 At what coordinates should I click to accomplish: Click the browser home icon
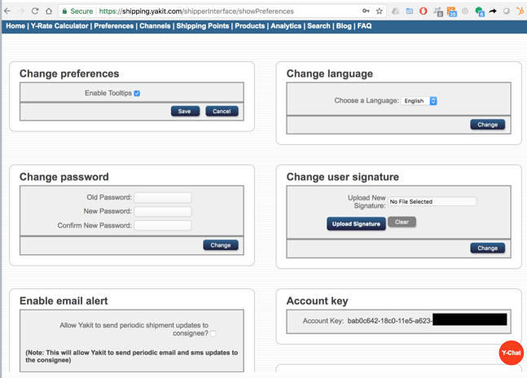(x=49, y=11)
